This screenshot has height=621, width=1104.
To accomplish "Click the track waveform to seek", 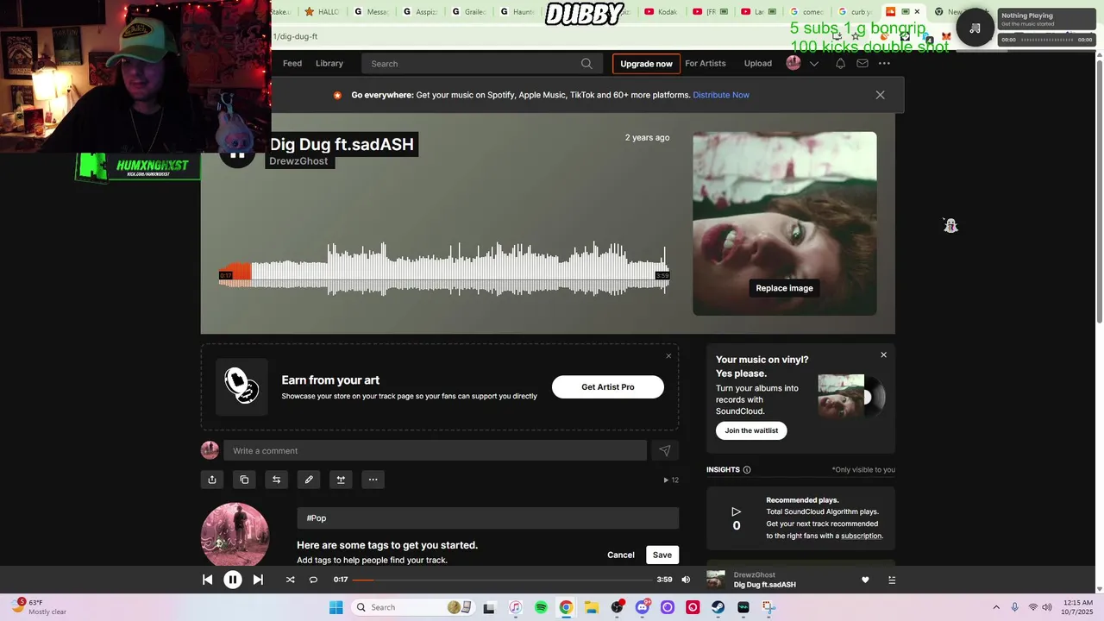I will coord(444,269).
